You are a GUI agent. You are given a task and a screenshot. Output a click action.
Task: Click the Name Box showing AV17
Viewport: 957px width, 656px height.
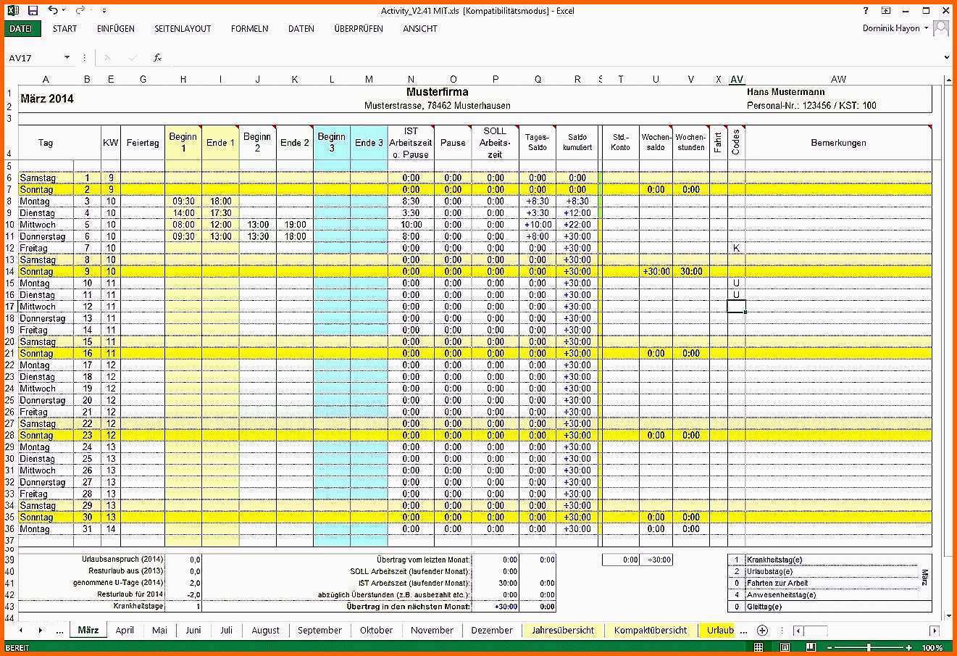[x=34, y=57]
